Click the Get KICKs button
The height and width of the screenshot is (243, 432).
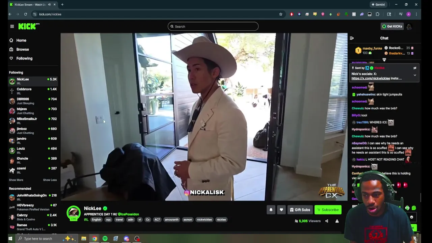pos(392,26)
